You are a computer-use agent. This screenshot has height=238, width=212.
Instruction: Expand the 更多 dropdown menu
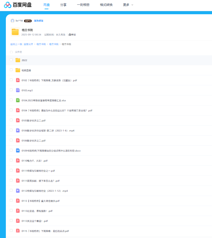click(128, 5)
